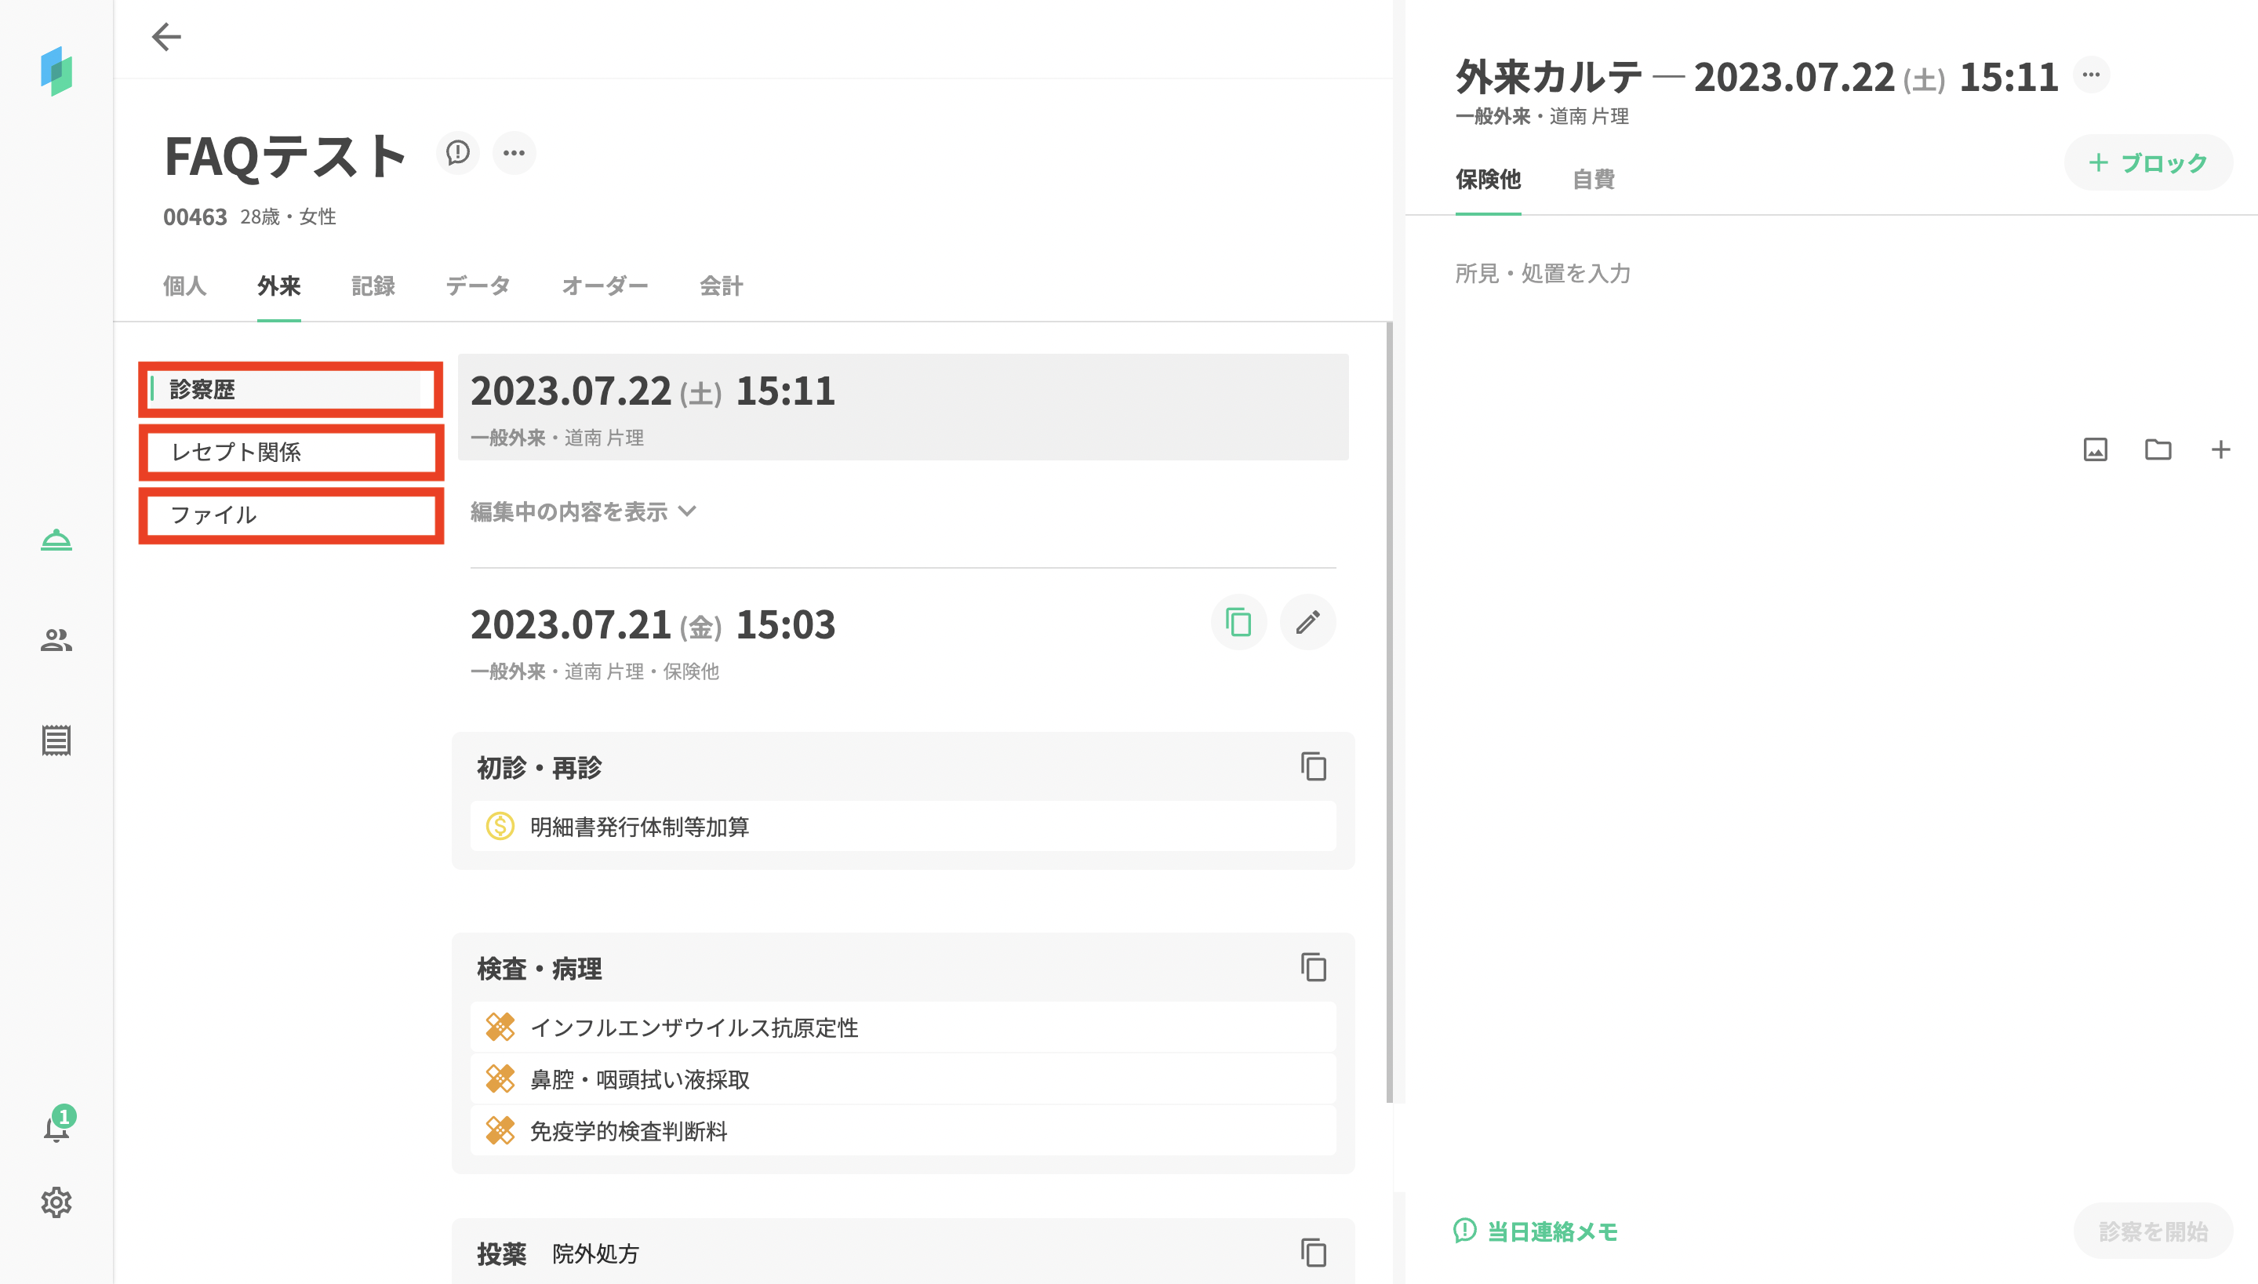Expand 編集中の内容を表示 chevron
Screen dimensions: 2258x1284
688,511
